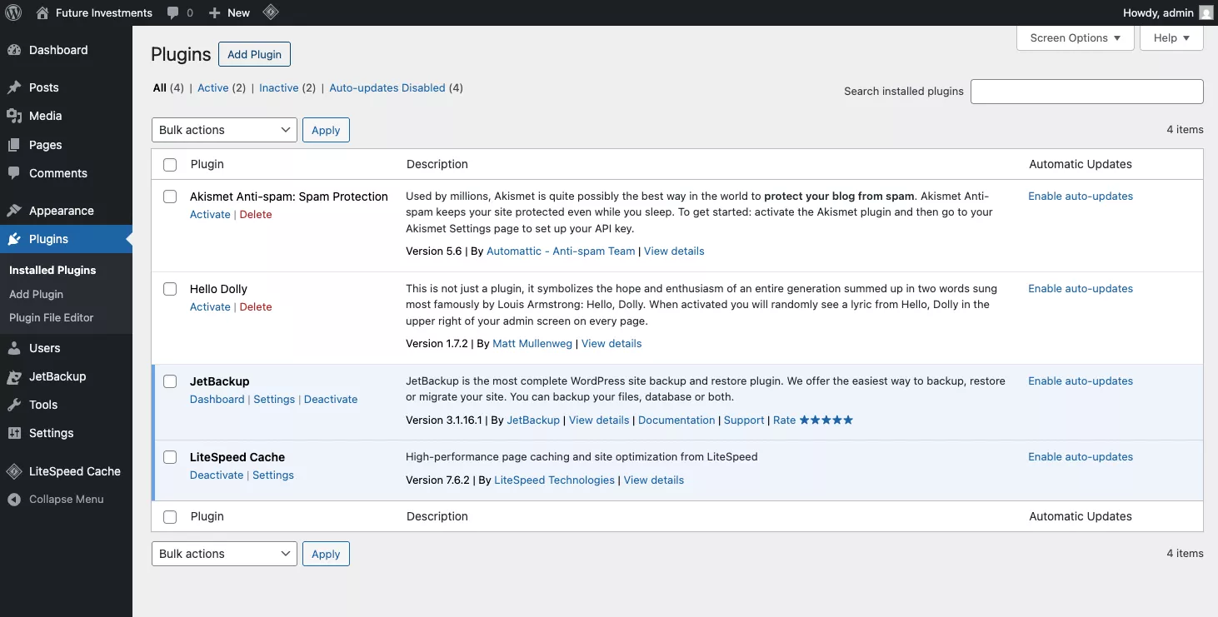1218x617 pixels.
Task: Click the Users sidebar icon
Action: tap(15, 348)
